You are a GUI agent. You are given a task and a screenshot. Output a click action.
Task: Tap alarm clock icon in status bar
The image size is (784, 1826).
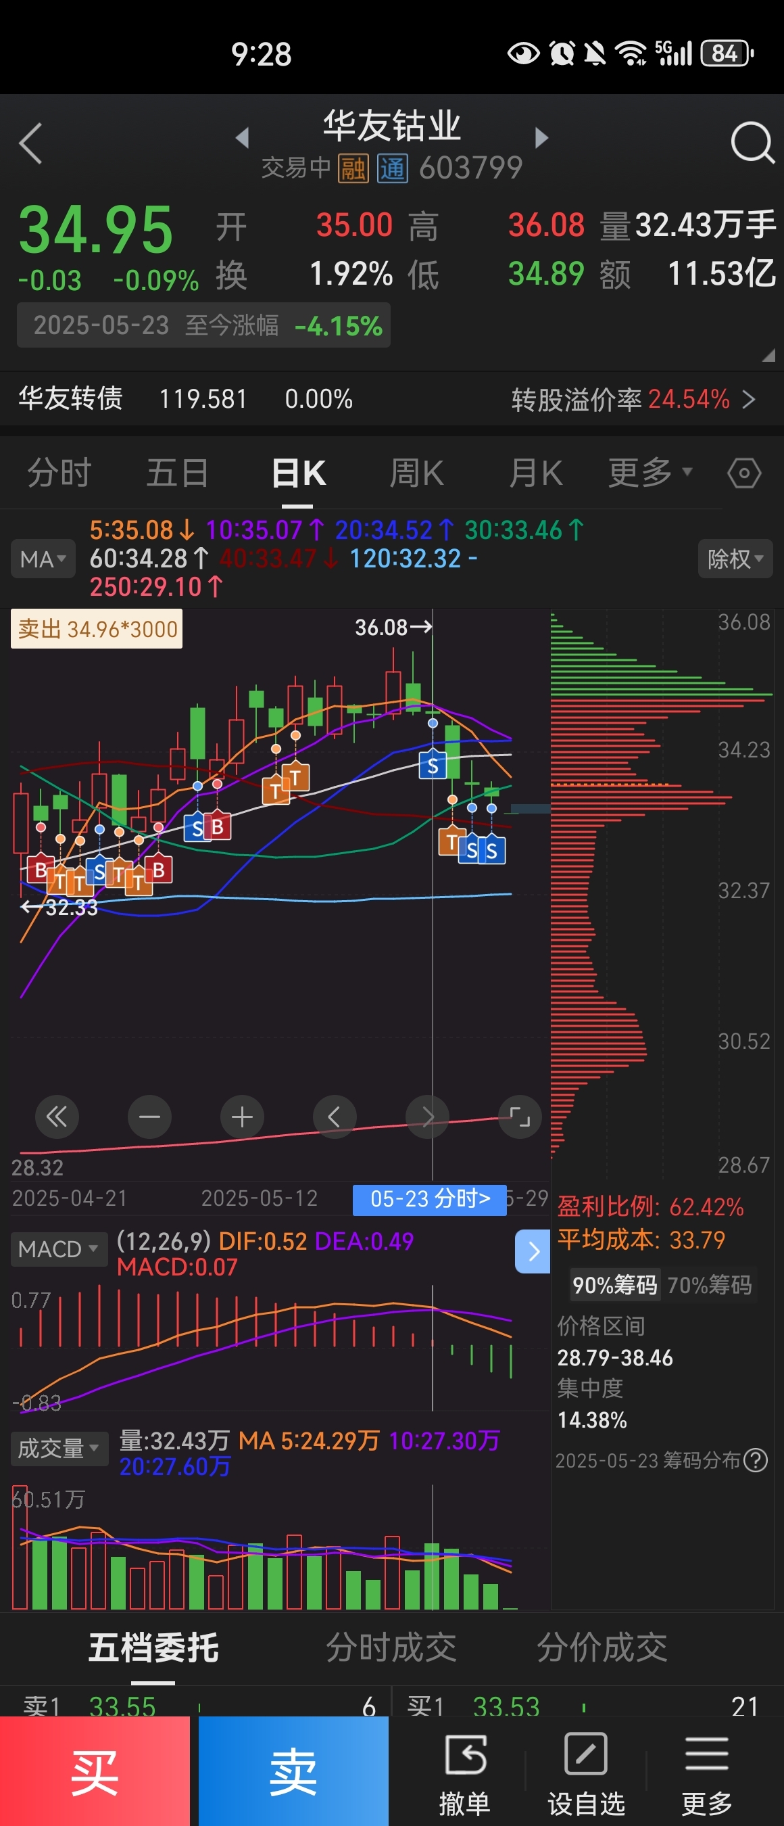point(562,53)
